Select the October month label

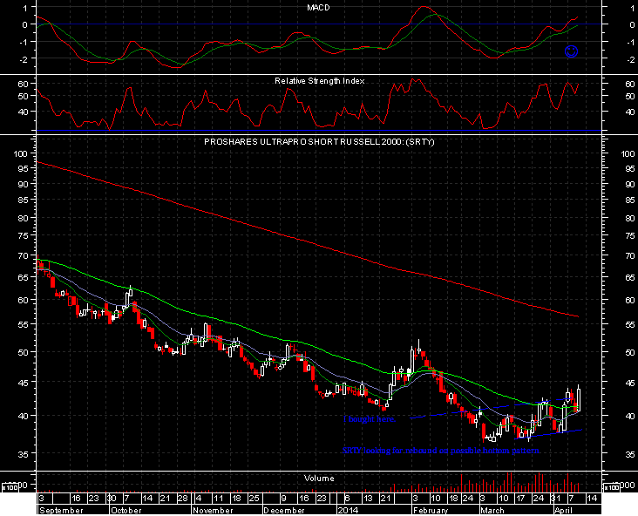[126, 510]
